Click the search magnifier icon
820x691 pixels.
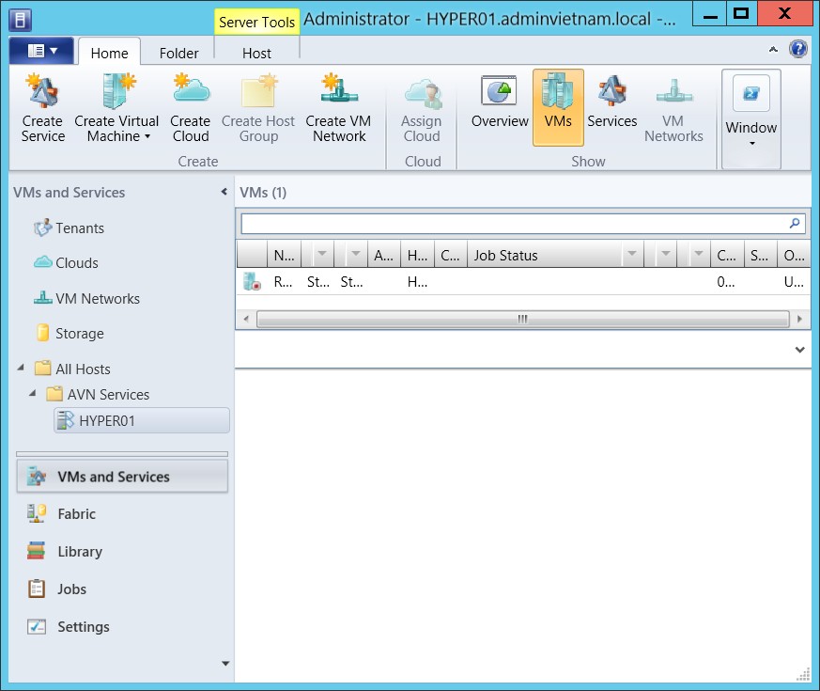coord(795,224)
